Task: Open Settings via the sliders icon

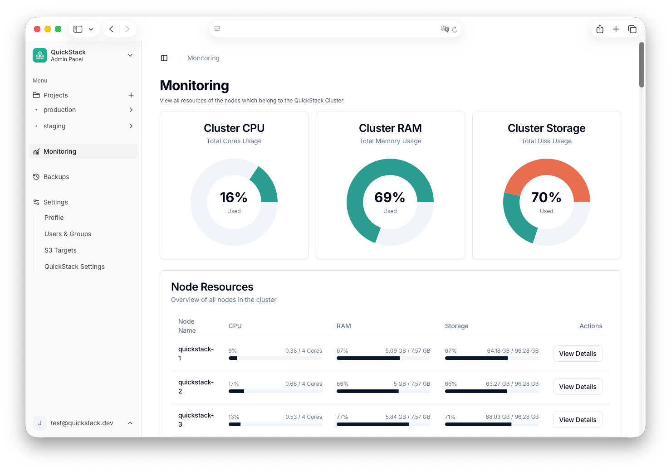Action: 36,202
